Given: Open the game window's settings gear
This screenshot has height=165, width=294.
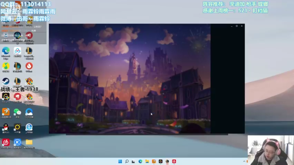Looking at the screenshot, I should [237, 26].
